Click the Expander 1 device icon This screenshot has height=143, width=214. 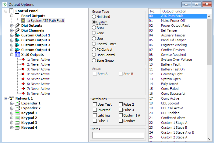coord(17,103)
